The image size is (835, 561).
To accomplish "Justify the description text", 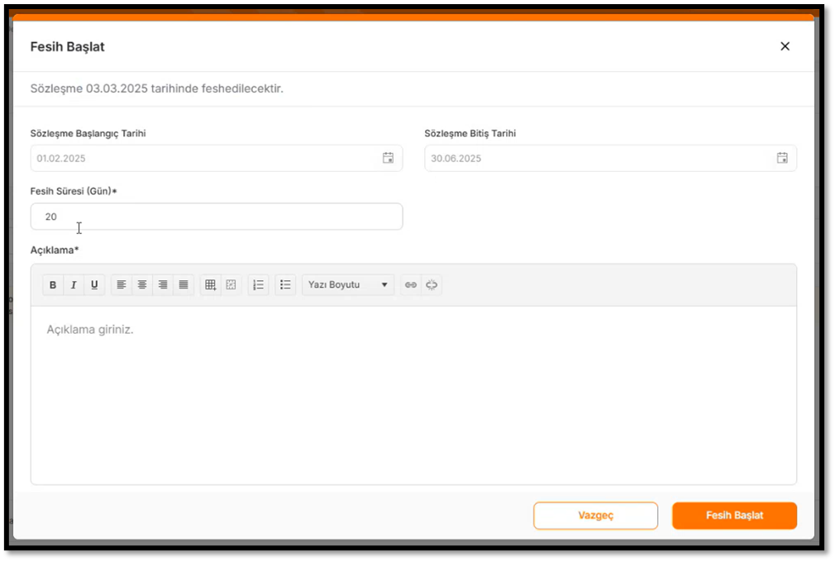I will (184, 285).
